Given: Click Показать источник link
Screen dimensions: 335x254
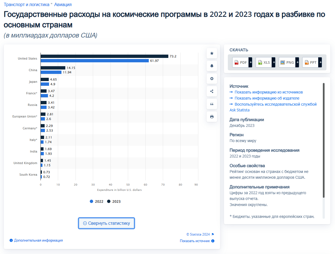Looking at the screenshot, I should 195,241.
